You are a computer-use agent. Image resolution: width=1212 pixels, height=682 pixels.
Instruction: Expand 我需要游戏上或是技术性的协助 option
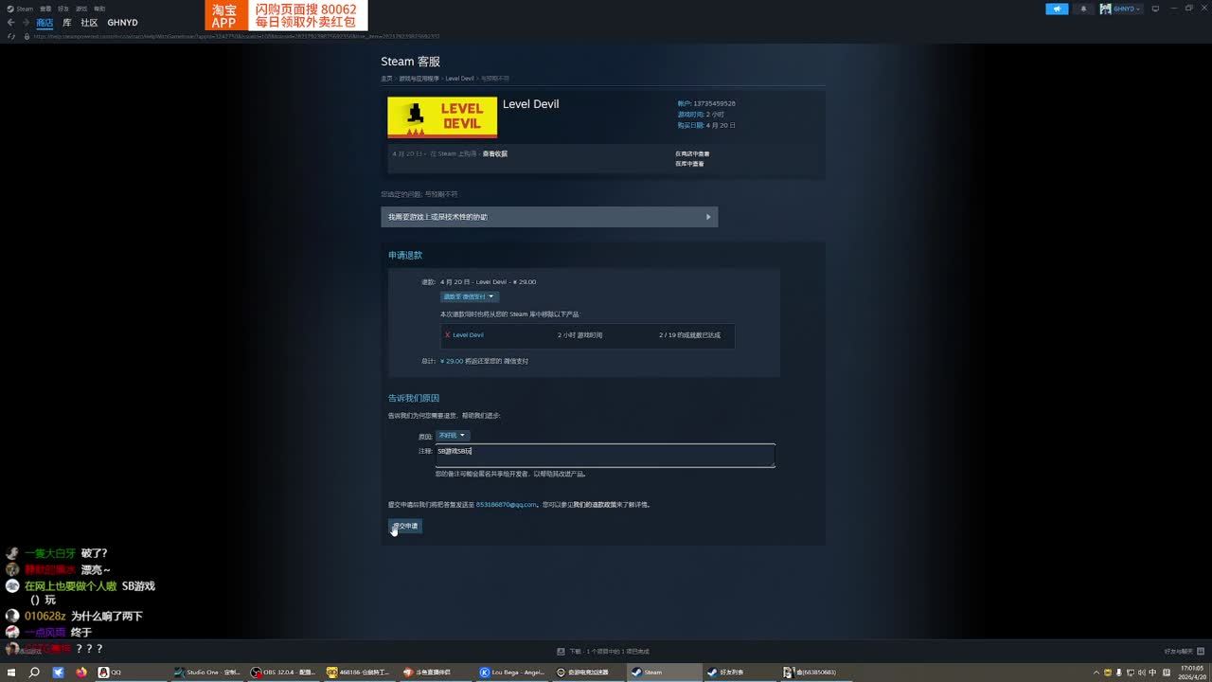pos(549,217)
